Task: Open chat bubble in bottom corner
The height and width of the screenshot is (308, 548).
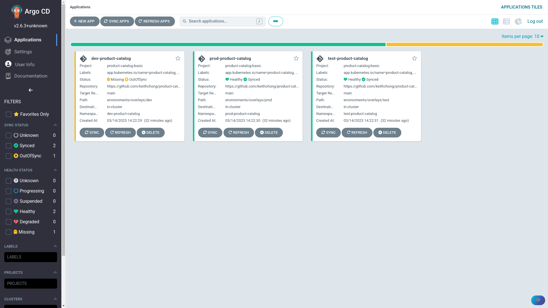Action: tap(538, 300)
